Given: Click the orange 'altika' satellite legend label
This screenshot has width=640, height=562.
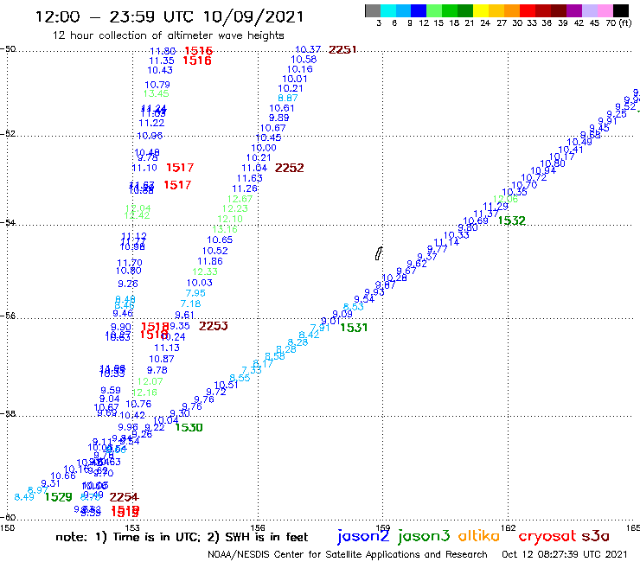Looking at the screenshot, I should pyautogui.click(x=478, y=536).
